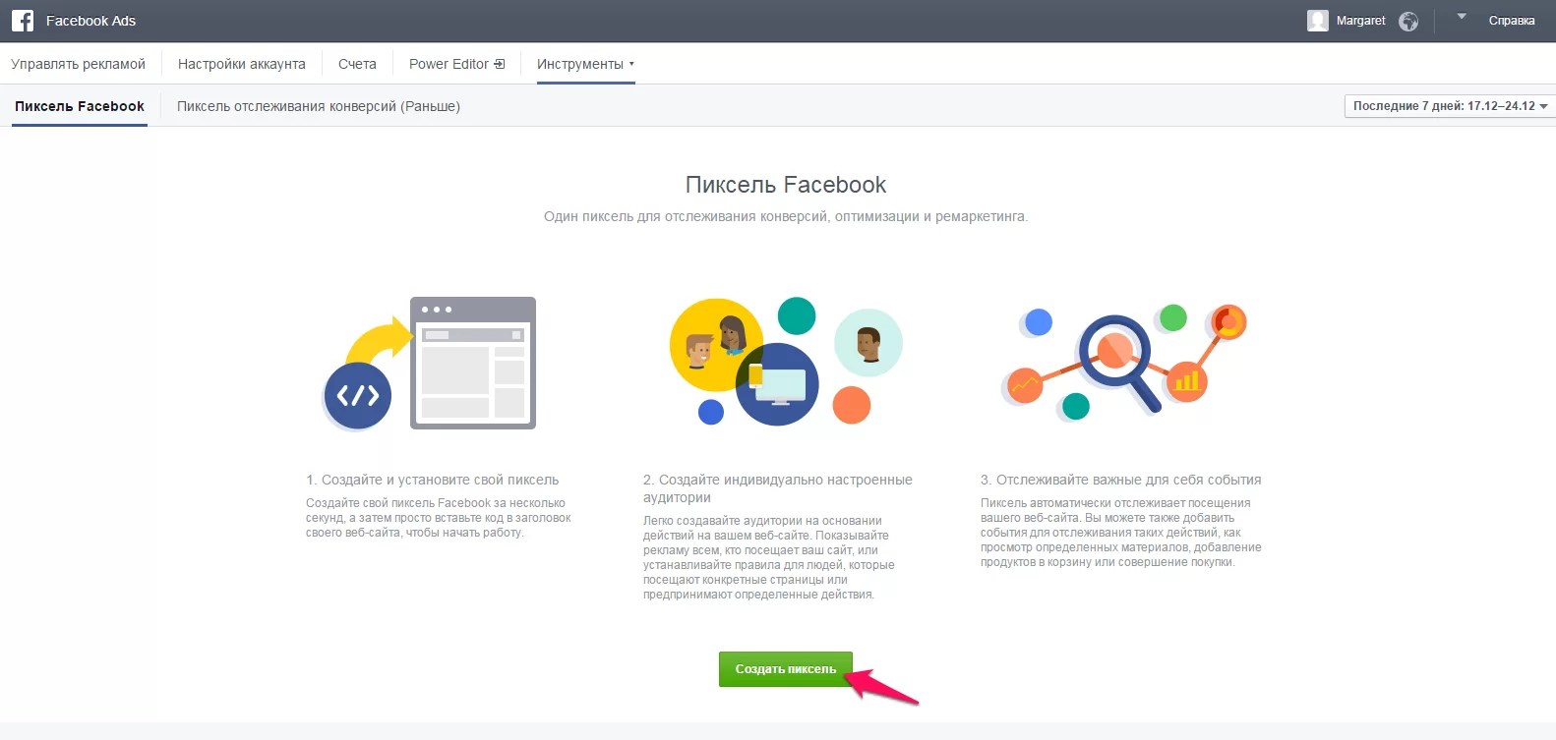Click the step 1 description about inserting code
This screenshot has width=1556, height=740.
click(439, 518)
